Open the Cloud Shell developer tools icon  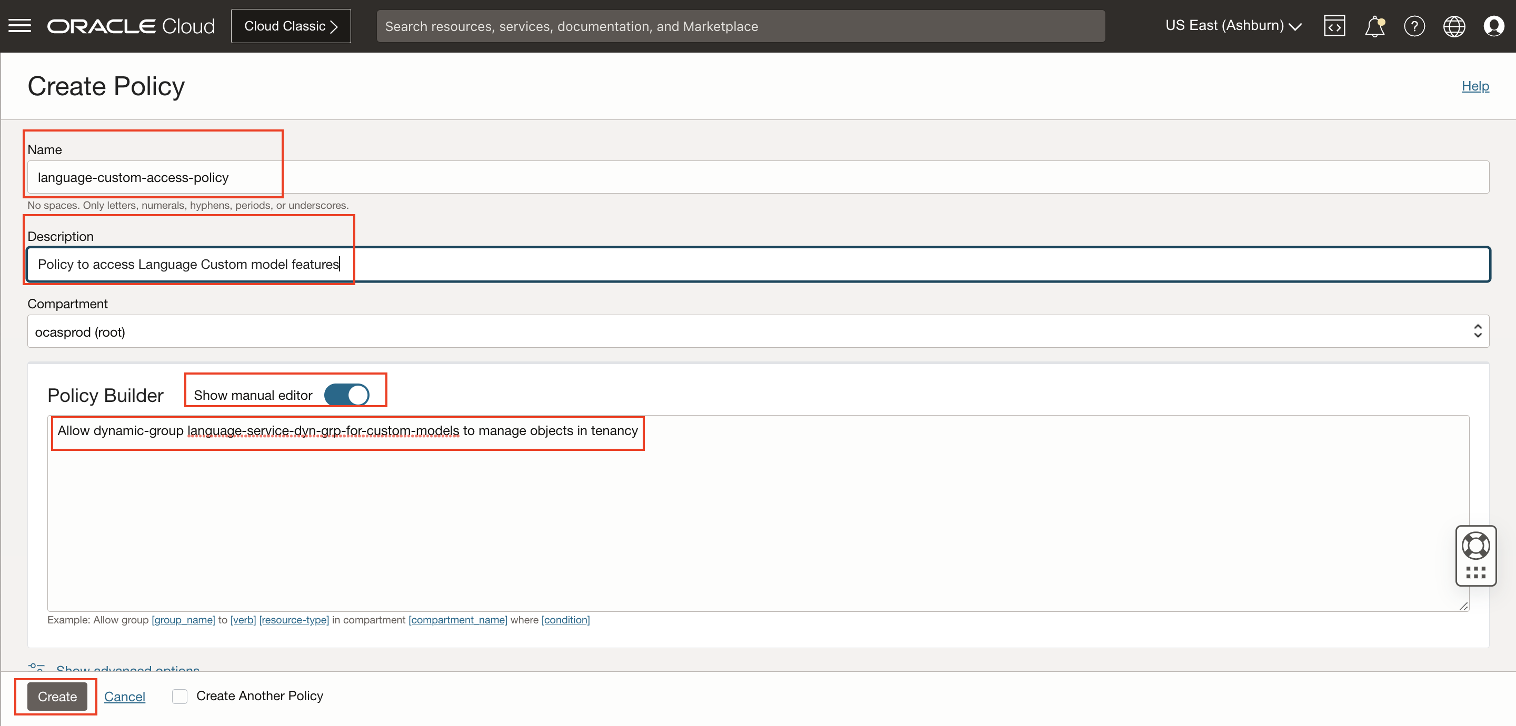tap(1334, 26)
